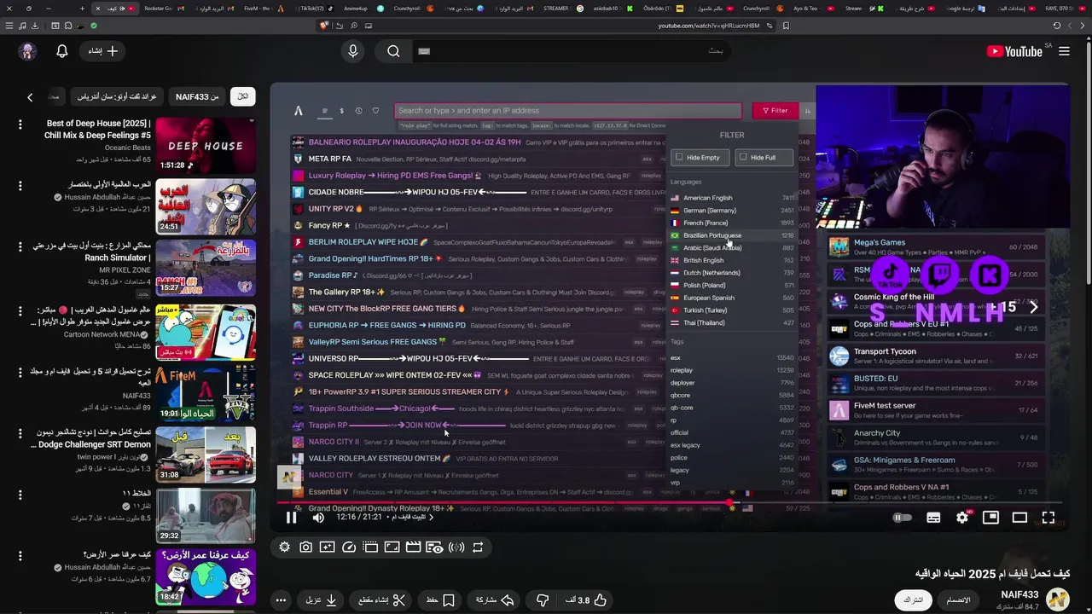
Task: Click the video filters icon beside the camera
Action: tap(327, 547)
